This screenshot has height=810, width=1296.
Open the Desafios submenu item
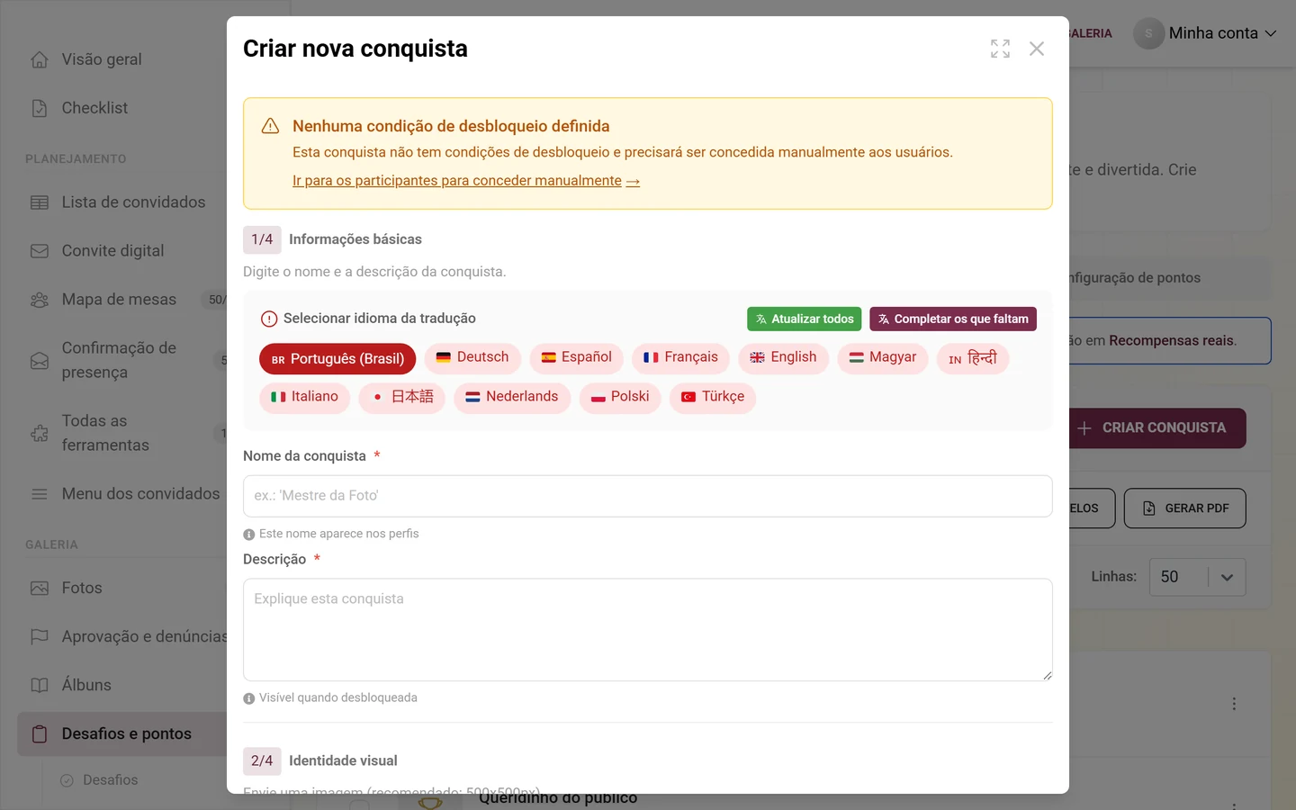coord(110,780)
